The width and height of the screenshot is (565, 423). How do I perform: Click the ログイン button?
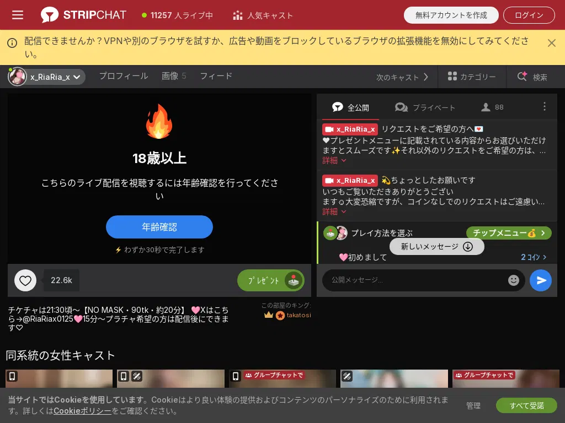pyautogui.click(x=529, y=15)
